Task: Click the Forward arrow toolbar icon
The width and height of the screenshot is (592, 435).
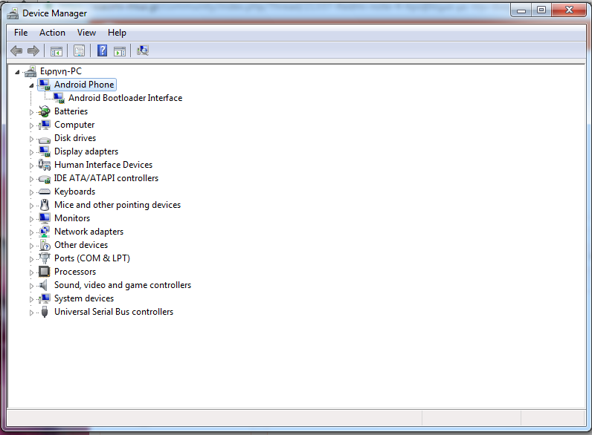Action: coord(33,50)
